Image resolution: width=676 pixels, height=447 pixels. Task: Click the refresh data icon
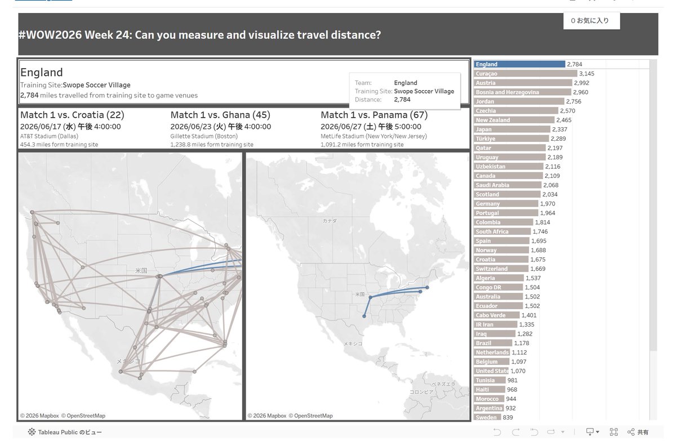(x=552, y=432)
